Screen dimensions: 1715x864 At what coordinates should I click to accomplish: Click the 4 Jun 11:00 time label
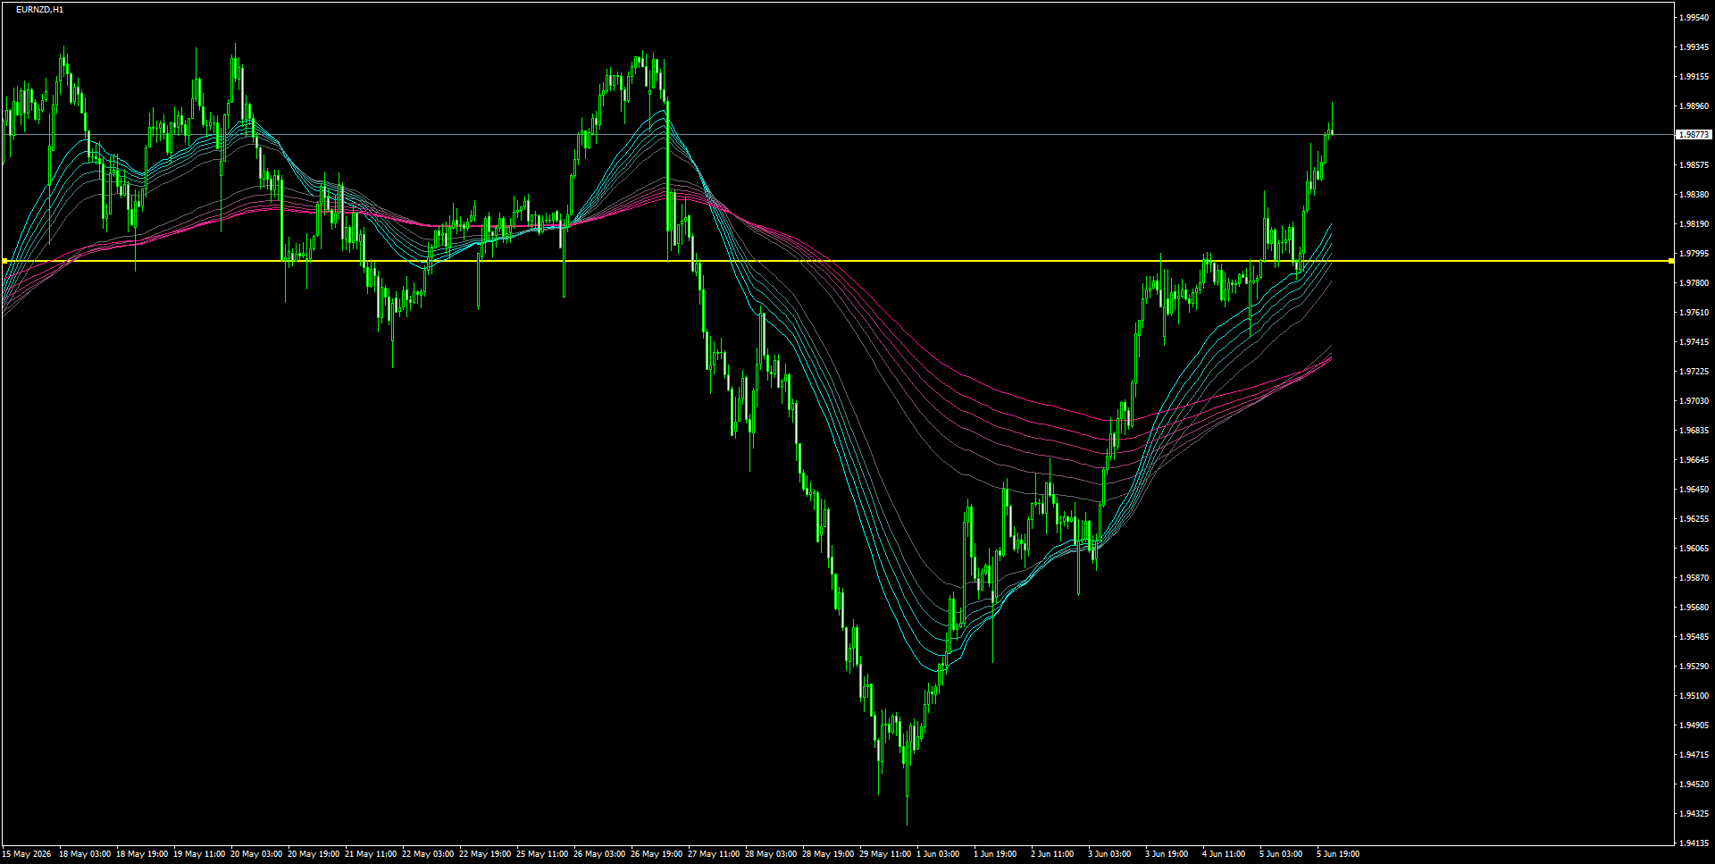pyautogui.click(x=1224, y=854)
